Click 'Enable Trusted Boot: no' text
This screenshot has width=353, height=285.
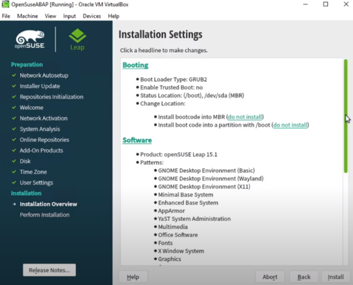pyautogui.click(x=172, y=88)
